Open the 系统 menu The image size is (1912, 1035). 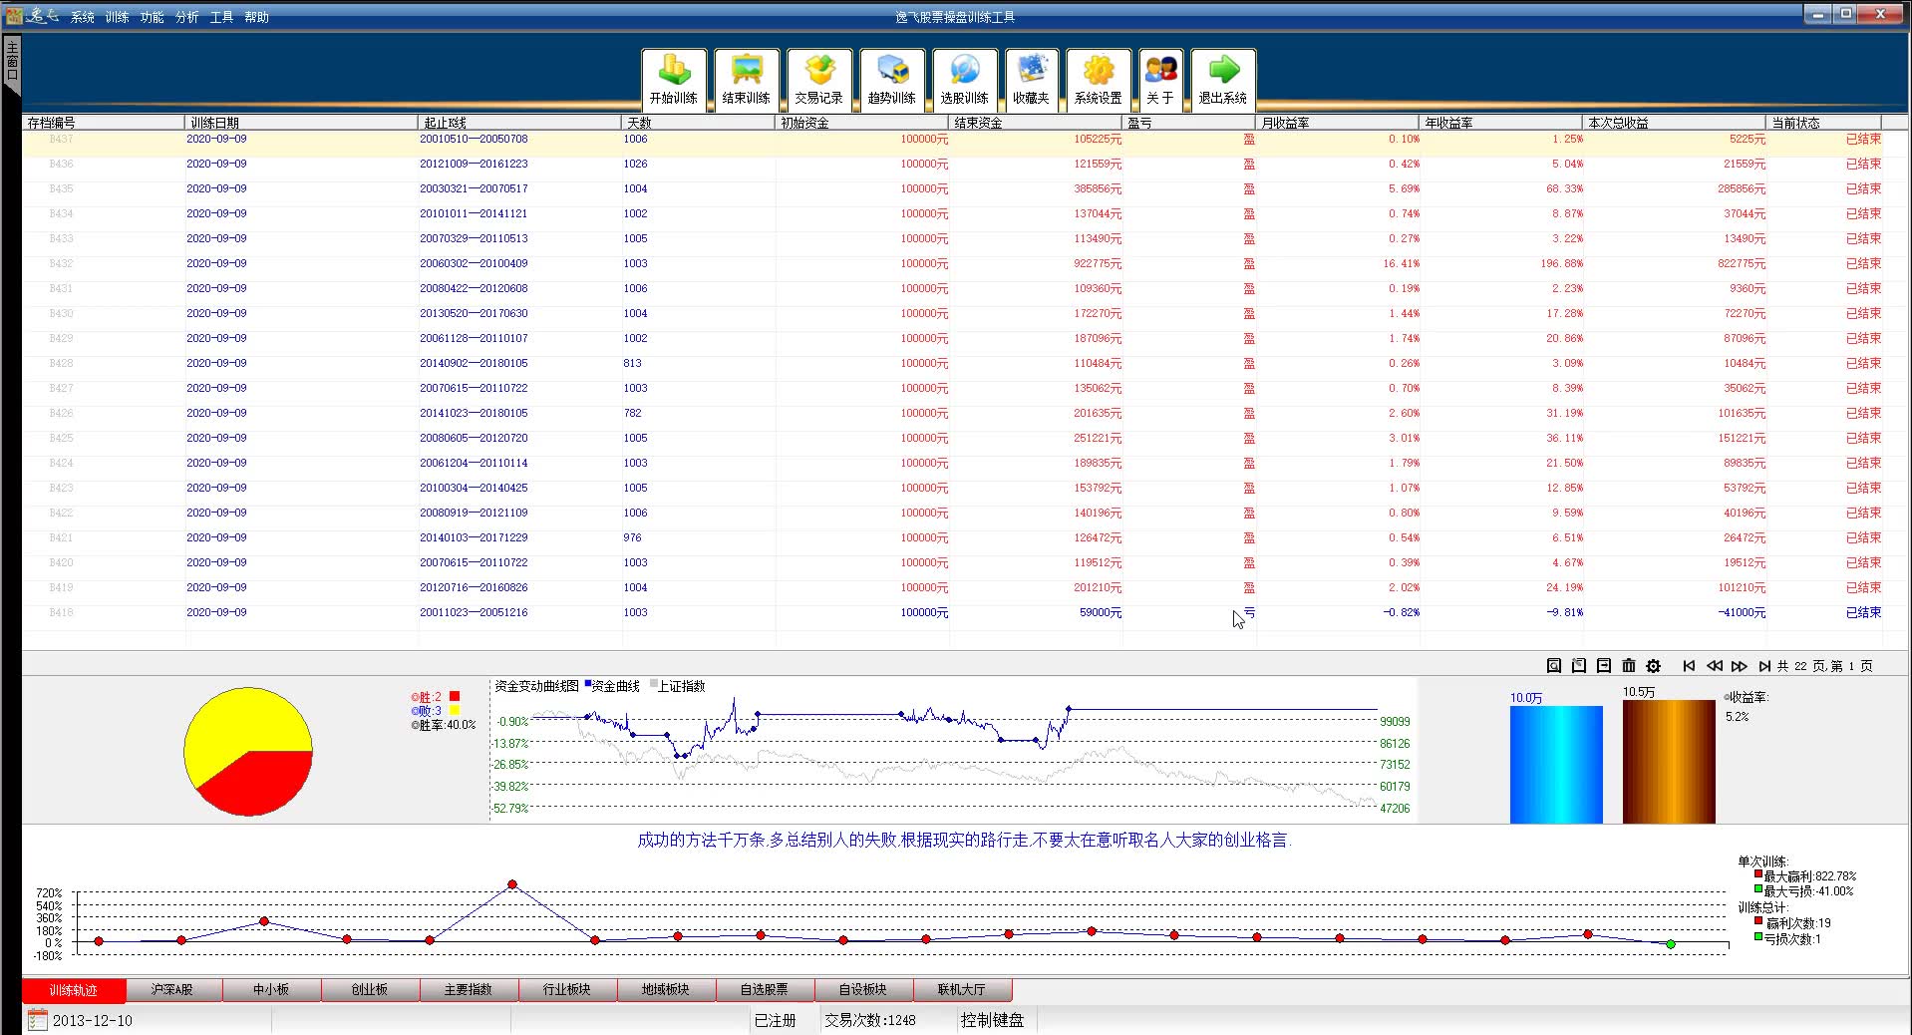click(82, 17)
